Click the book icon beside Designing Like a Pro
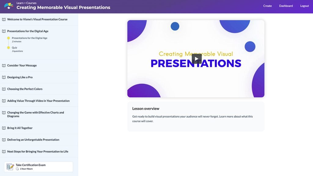This screenshot has height=176, width=313. click(x=4, y=77)
